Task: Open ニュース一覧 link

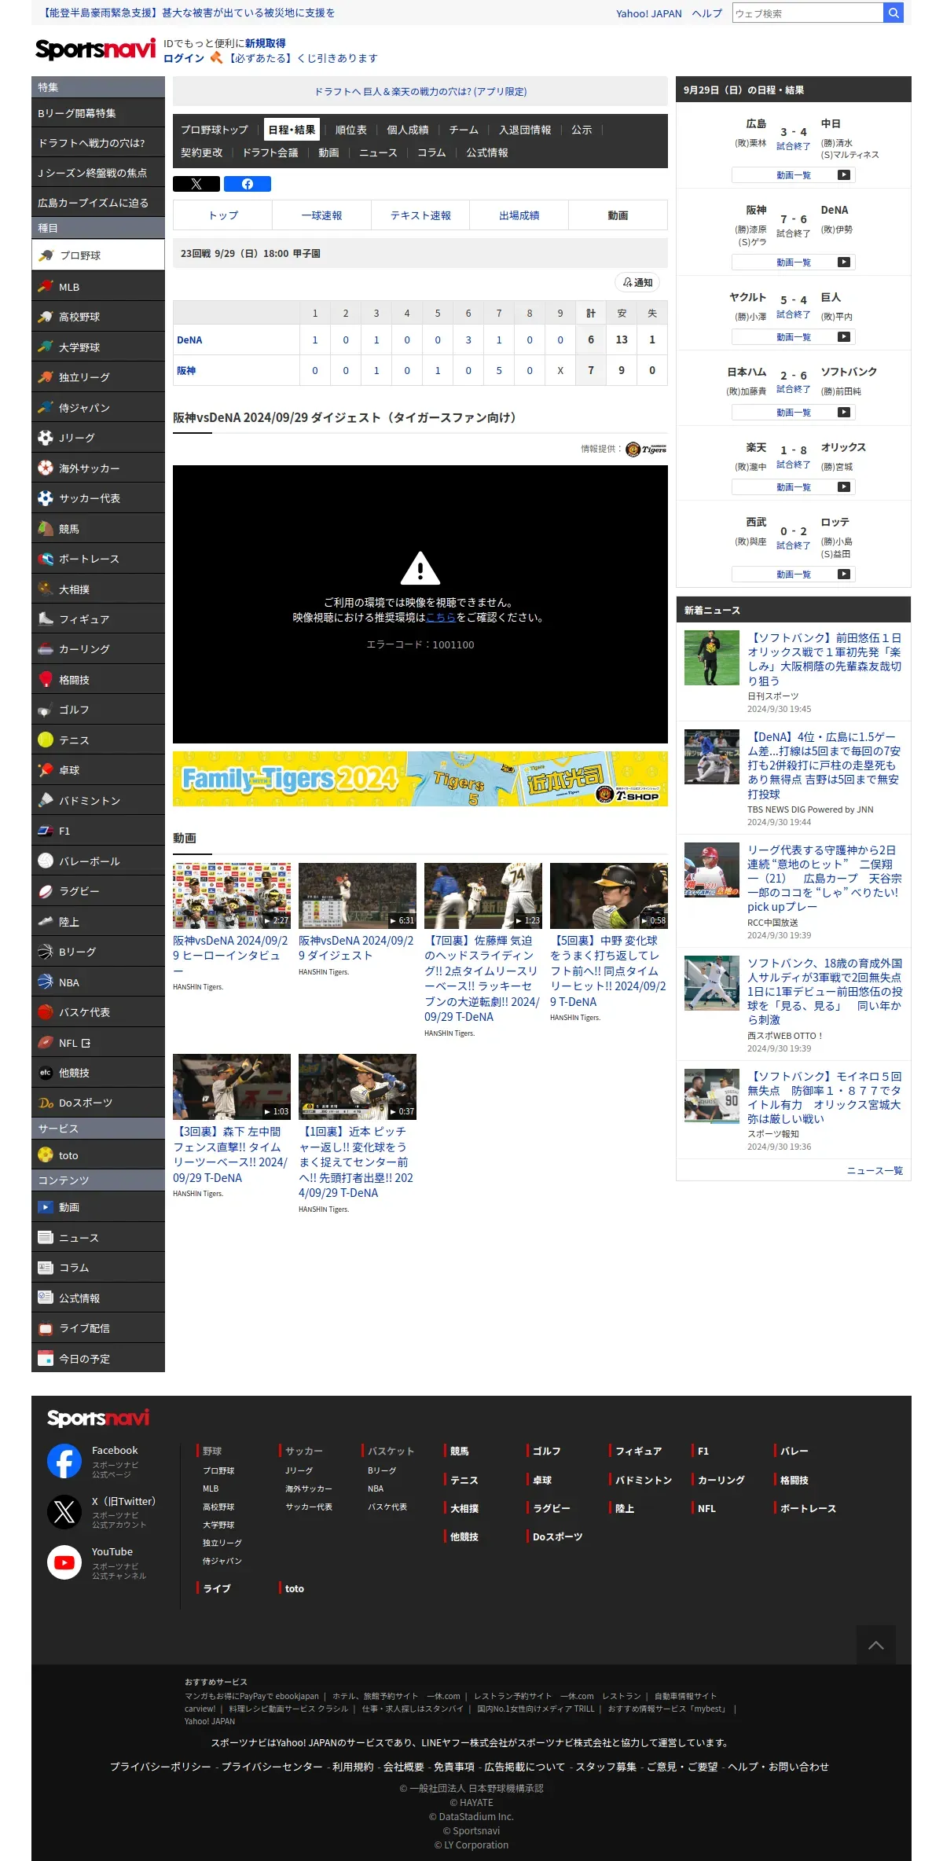Action: point(875,1170)
